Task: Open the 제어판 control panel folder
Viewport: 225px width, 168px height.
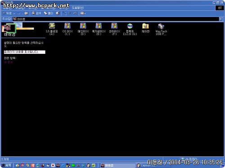Action: point(145,28)
